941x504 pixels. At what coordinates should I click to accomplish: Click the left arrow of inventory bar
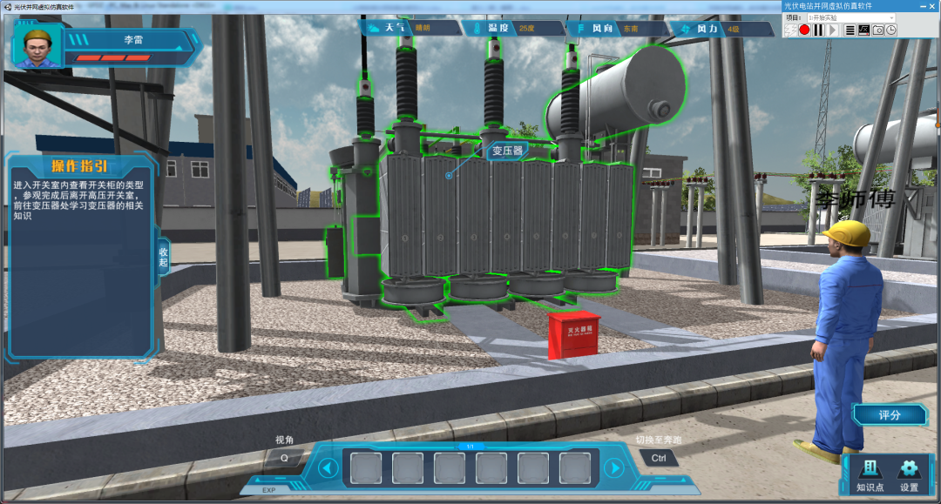coord(328,468)
